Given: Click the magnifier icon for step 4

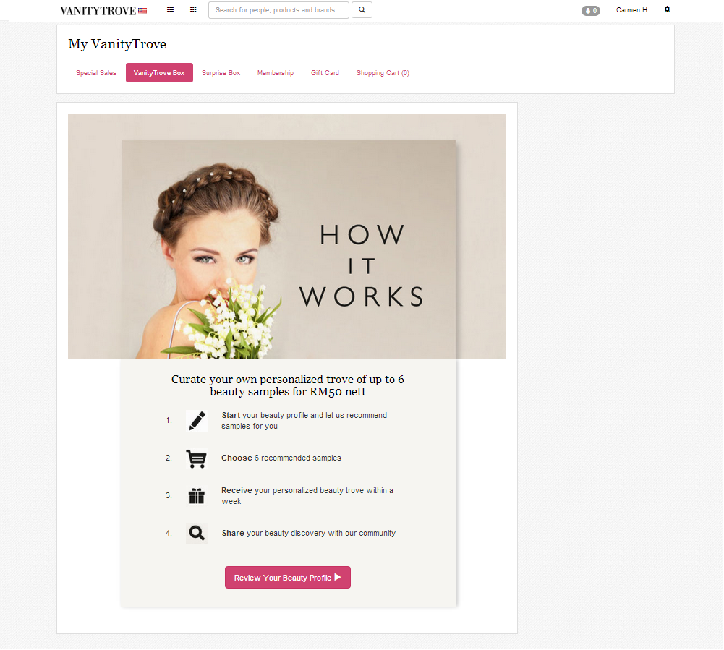Looking at the screenshot, I should point(197,534).
